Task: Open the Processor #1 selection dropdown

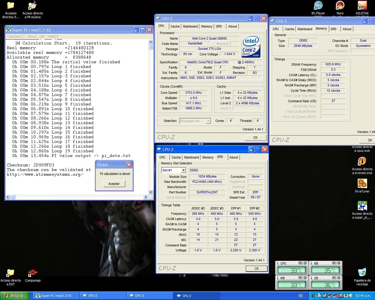Action: coord(208,121)
